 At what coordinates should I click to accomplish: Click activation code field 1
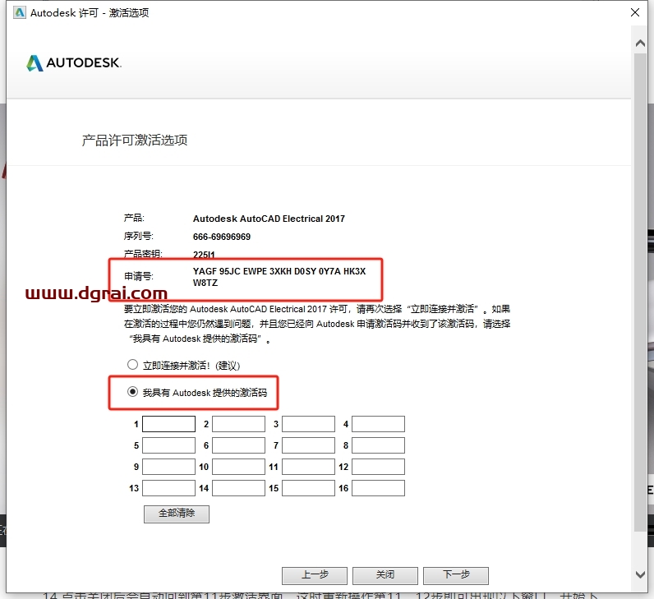coord(169,424)
